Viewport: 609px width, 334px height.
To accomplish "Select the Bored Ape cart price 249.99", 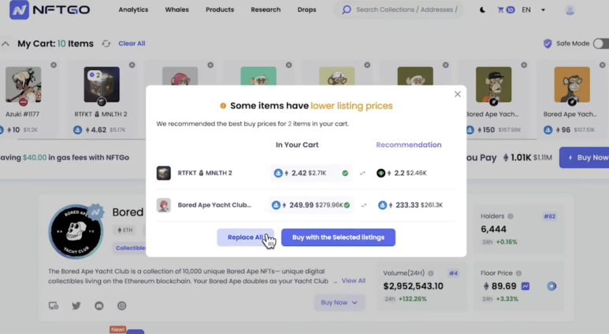I will pyautogui.click(x=311, y=205).
